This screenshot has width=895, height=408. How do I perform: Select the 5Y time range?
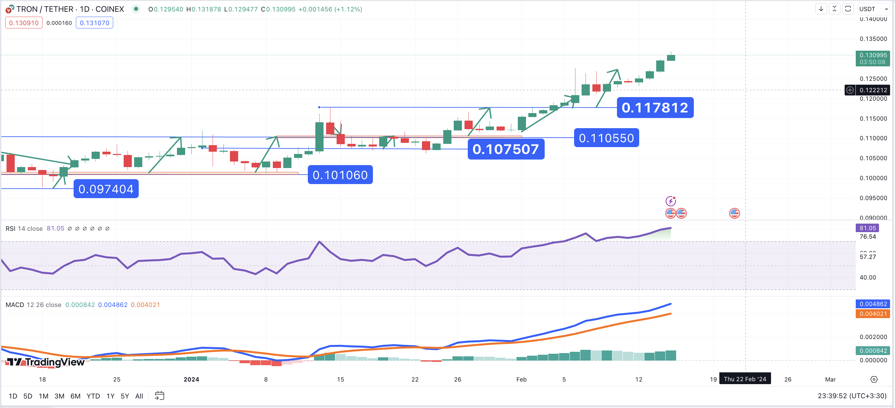[125, 396]
